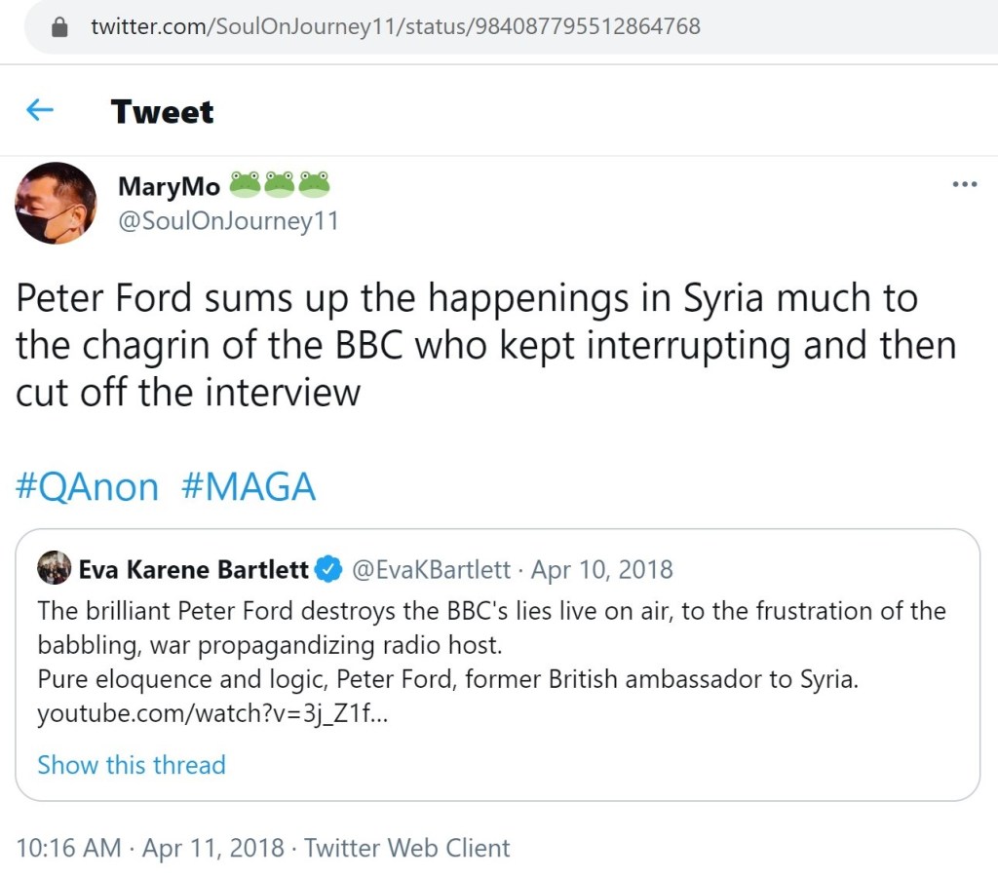Open the Twitter Web Client source link
The height and width of the screenshot is (877, 998).
pyautogui.click(x=406, y=848)
